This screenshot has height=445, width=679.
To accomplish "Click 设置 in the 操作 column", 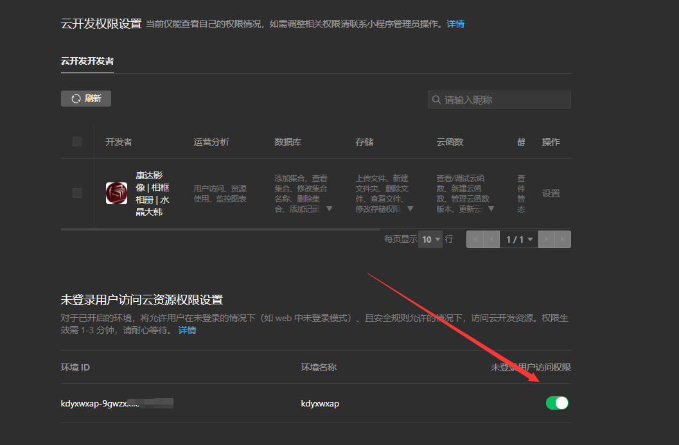I will coord(551,193).
